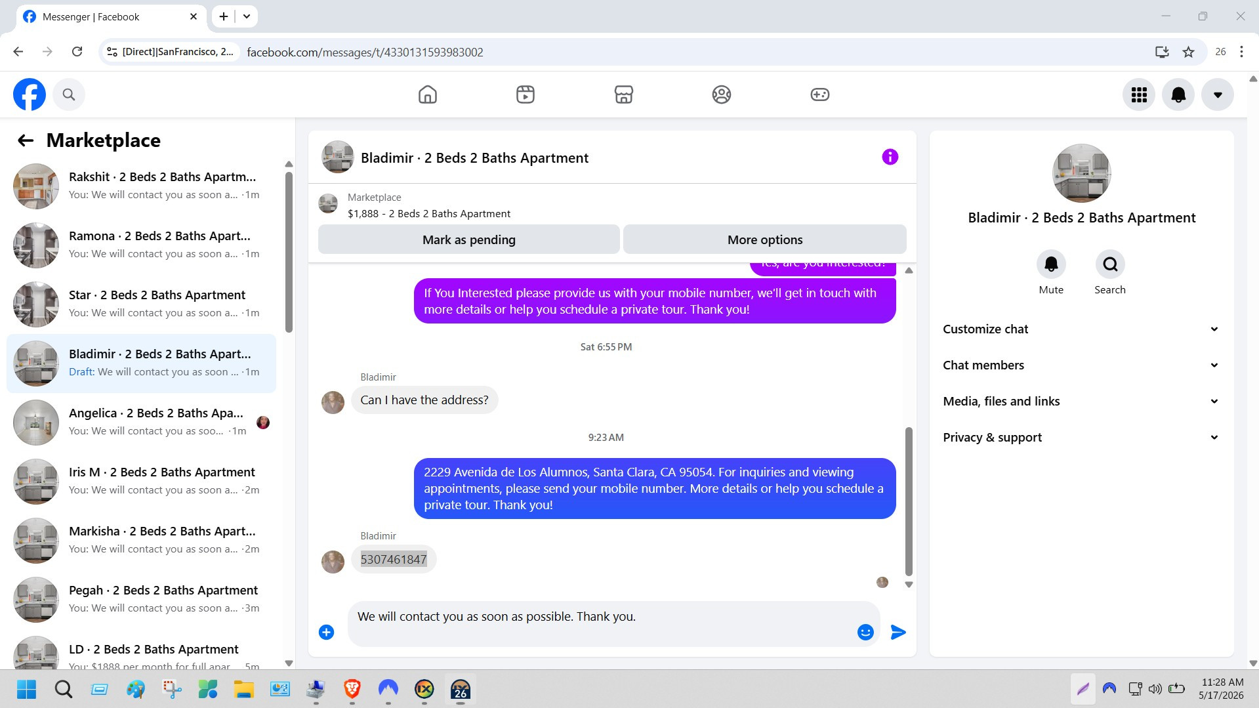1259x708 pixels.
Task: Bookmark this page with star icon
Action: 1188,52
